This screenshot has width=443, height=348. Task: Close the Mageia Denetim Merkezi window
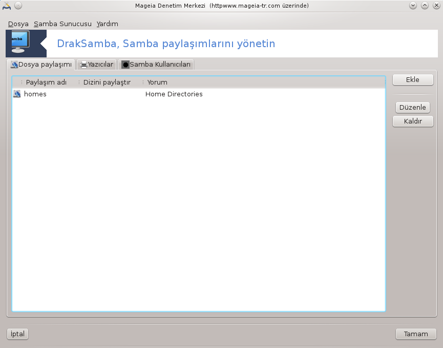(x=436, y=5)
